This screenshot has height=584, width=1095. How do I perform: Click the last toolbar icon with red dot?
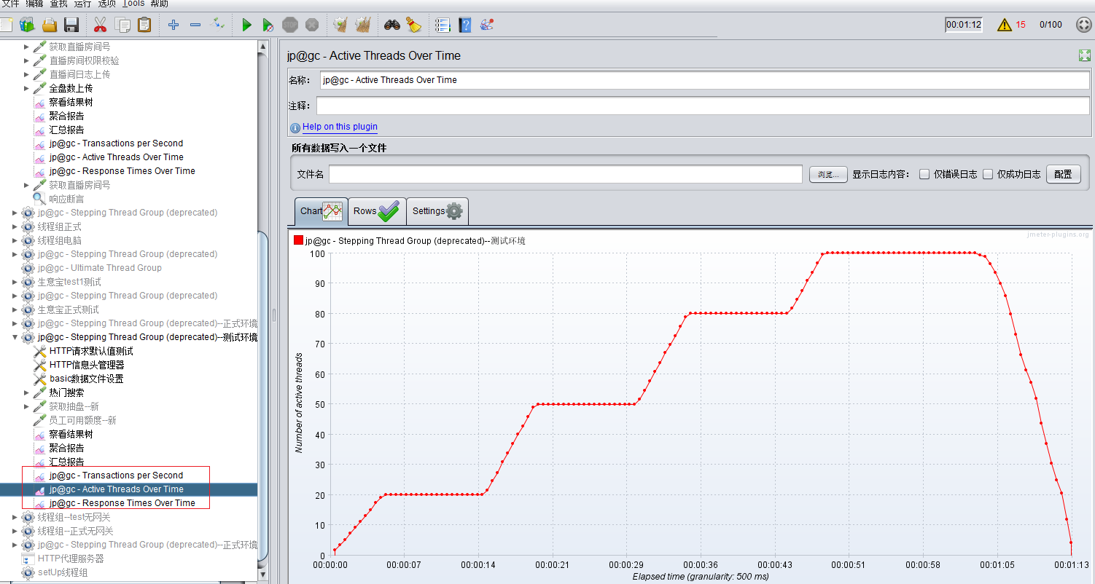[487, 25]
